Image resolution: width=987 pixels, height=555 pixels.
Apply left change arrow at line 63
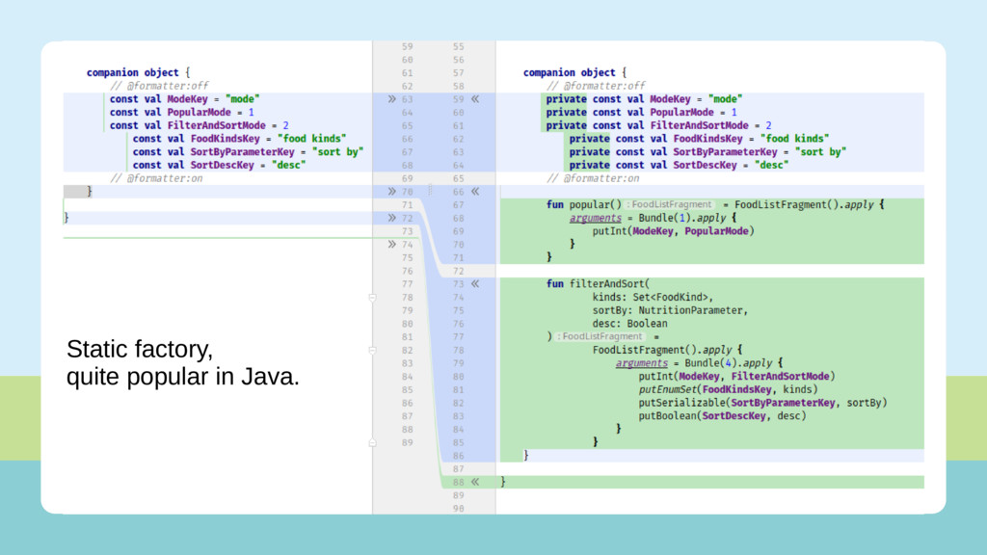391,99
